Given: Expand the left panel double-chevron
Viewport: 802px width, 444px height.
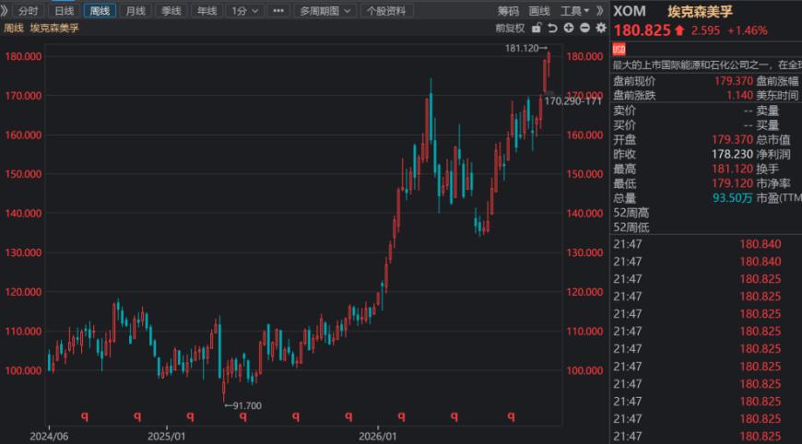Looking at the screenshot, I should coord(5,11).
